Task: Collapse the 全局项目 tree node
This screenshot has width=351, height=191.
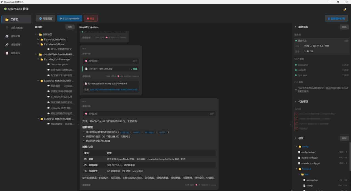Action: pyautogui.click(x=36, y=35)
